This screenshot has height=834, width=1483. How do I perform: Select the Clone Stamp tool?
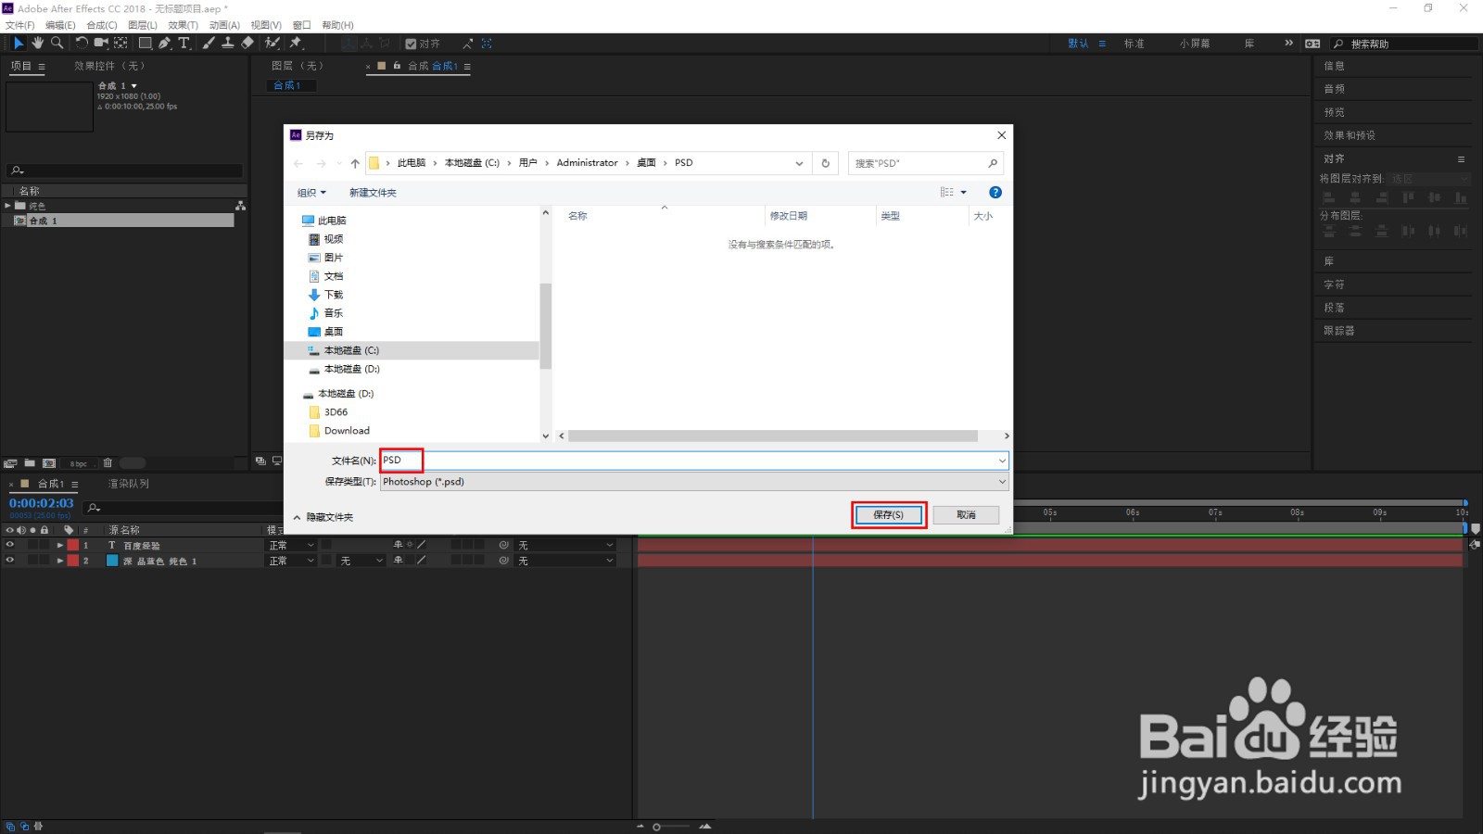click(228, 43)
